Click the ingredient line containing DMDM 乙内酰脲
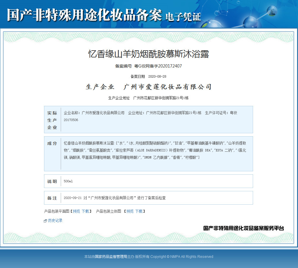 pyautogui.click(x=132, y=157)
